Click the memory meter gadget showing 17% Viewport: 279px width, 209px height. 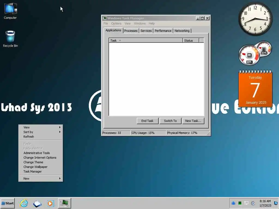(x=264, y=48)
